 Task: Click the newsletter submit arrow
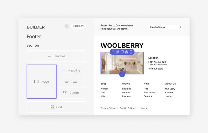(180, 27)
